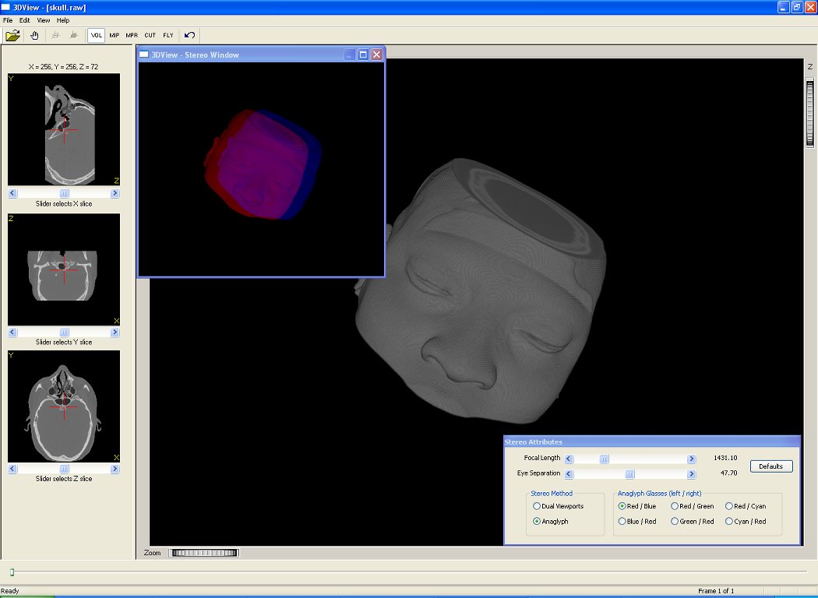The height and width of the screenshot is (598, 818).
Task: Decrease Eye Separation with left arrow
Action: pyautogui.click(x=569, y=473)
